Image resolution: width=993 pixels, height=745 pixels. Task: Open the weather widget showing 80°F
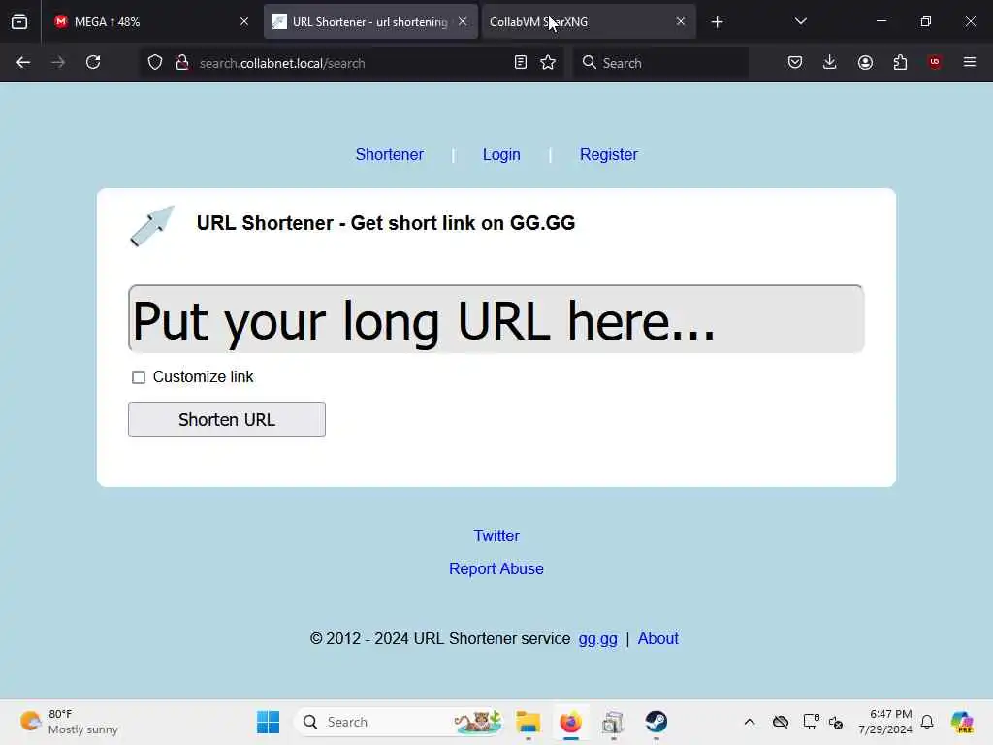[70, 722]
